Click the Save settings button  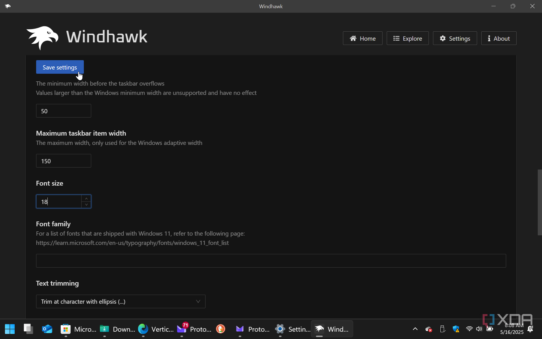click(x=60, y=67)
